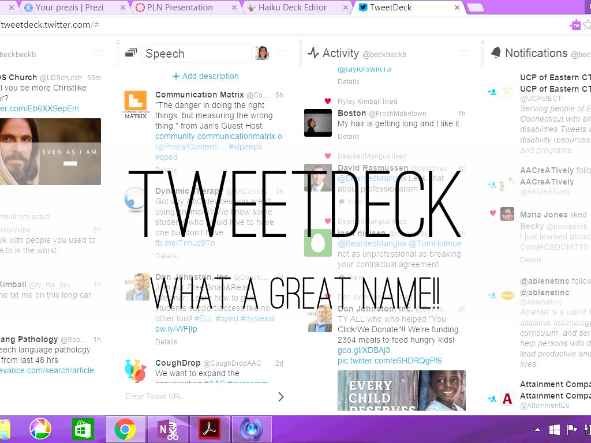
Task: Click the Enter Tweet URL field
Action: [196, 396]
